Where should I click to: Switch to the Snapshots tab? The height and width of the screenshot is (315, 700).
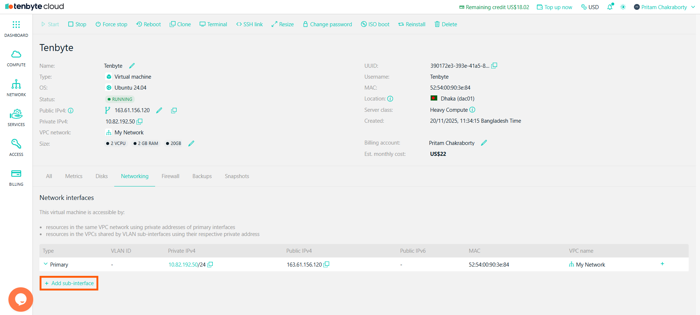(237, 176)
